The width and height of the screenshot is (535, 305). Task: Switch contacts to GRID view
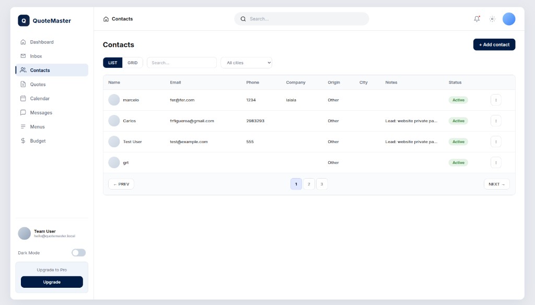pyautogui.click(x=133, y=63)
